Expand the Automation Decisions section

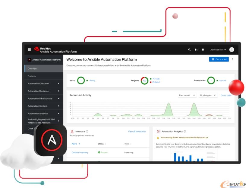(44, 91)
